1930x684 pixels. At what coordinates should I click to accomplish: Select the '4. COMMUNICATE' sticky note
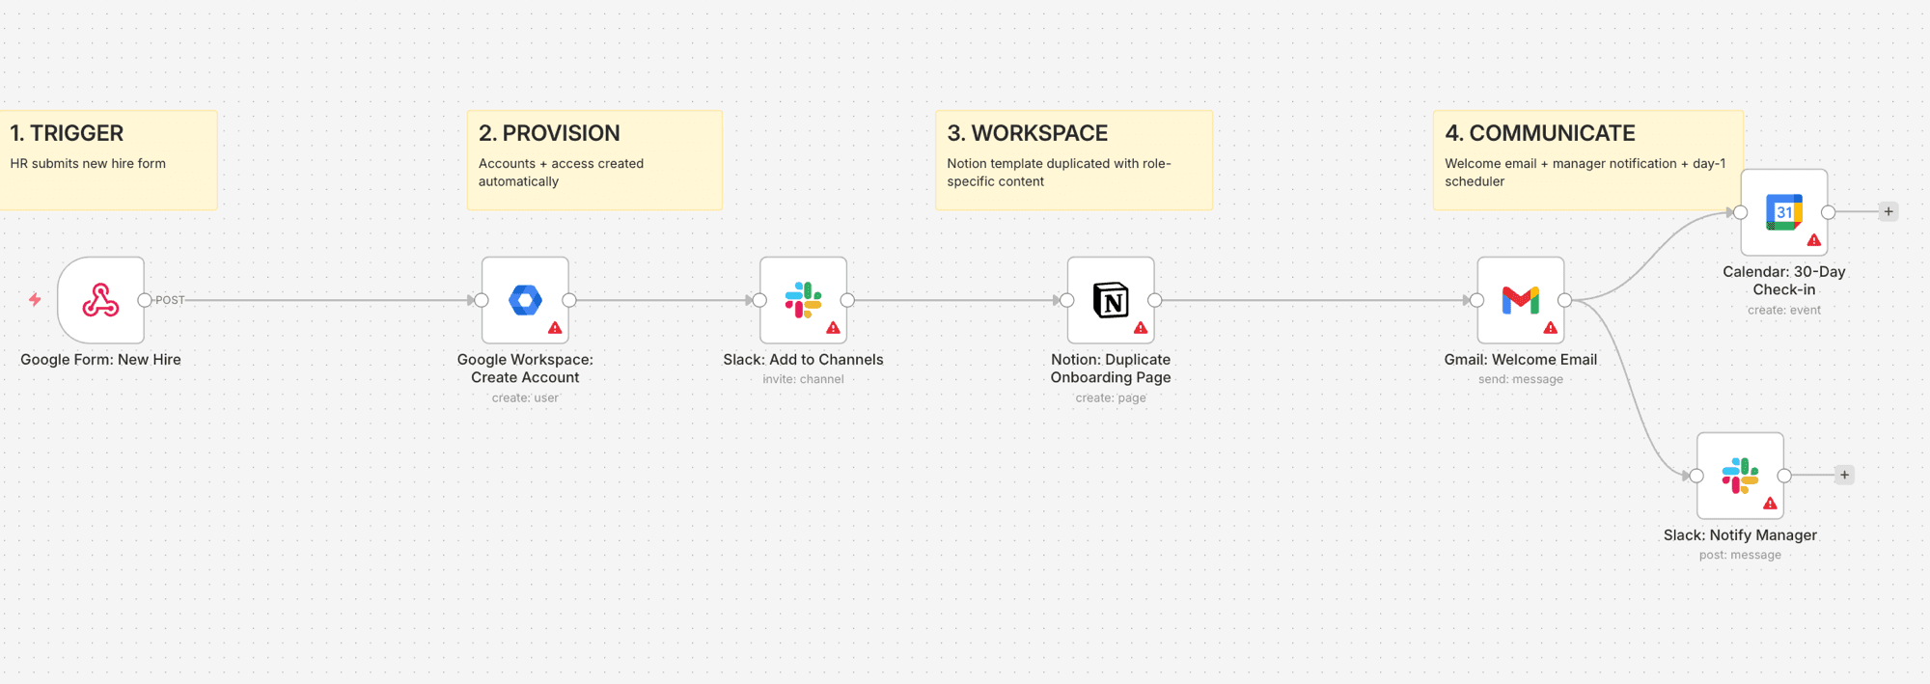click(1587, 160)
